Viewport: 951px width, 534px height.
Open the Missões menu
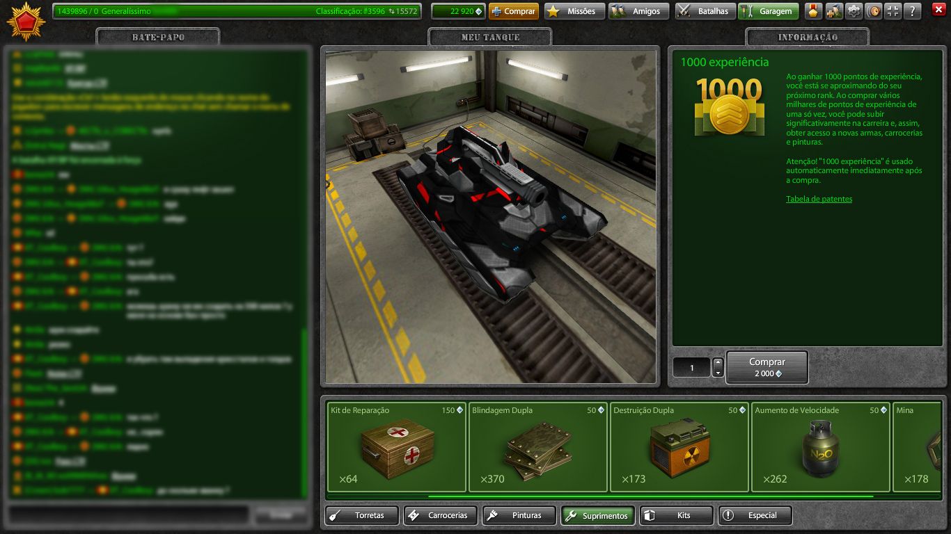tap(574, 11)
